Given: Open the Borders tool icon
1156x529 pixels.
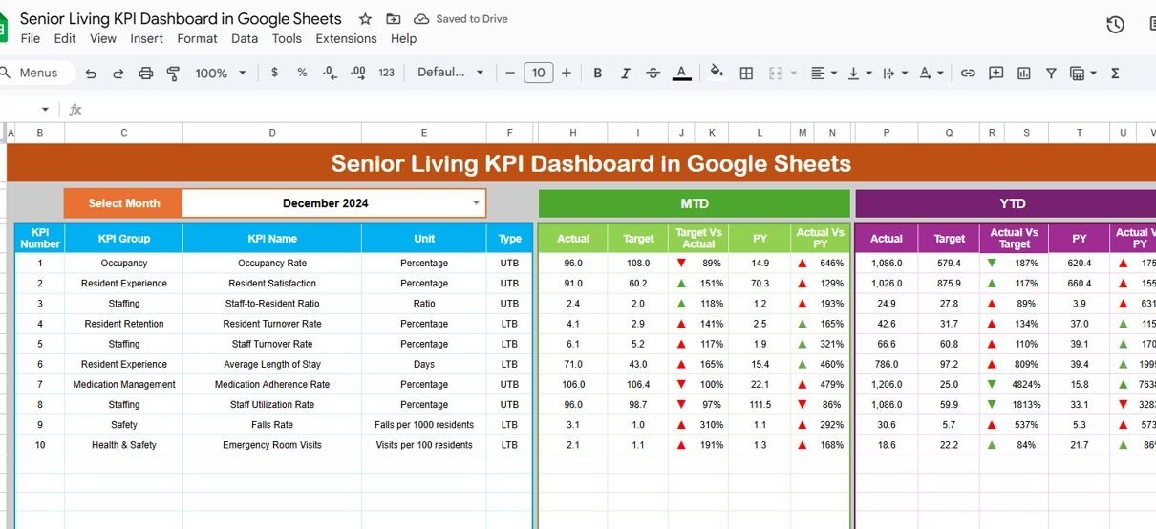Looking at the screenshot, I should coord(747,74).
